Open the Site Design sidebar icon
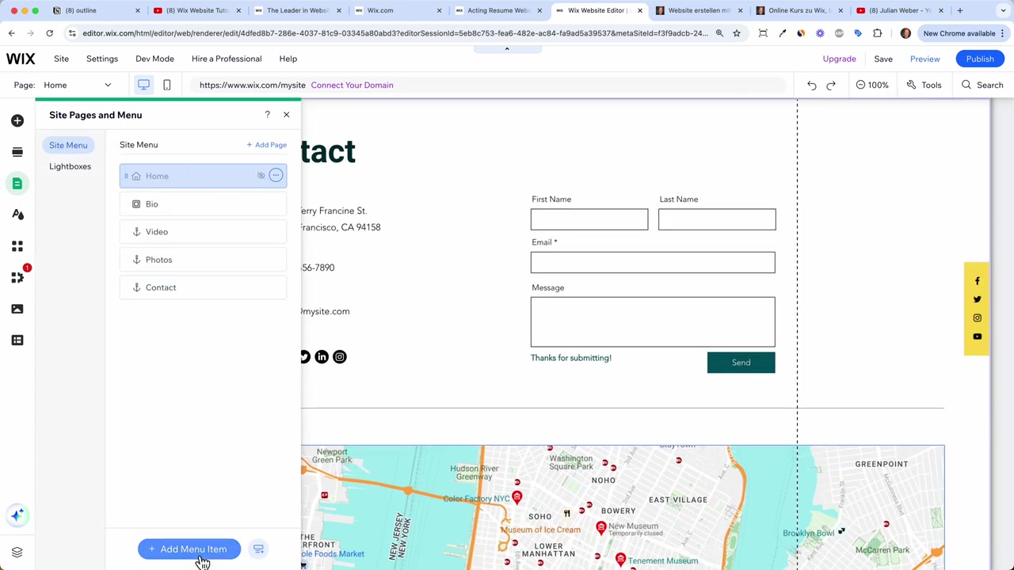 pyautogui.click(x=17, y=215)
